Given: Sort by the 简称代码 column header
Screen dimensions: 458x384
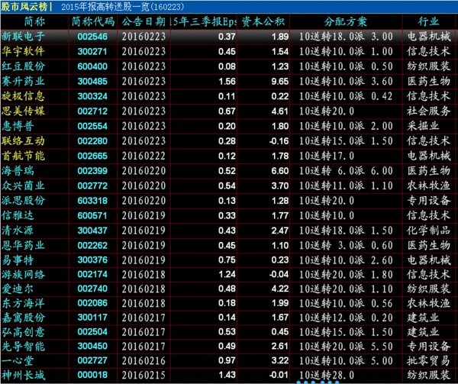Looking at the screenshot, I should (93, 21).
